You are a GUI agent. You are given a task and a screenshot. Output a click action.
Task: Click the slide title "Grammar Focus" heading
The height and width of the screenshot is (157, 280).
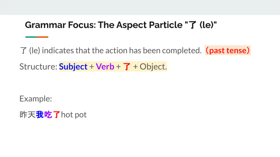[121, 25]
